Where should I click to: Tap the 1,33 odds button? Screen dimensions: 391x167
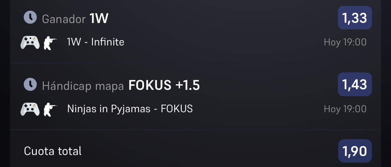pos(355,18)
